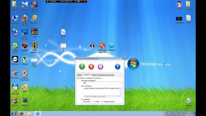
Task: Select the man-with-sunglasses image on desktop
Action: point(34,33)
